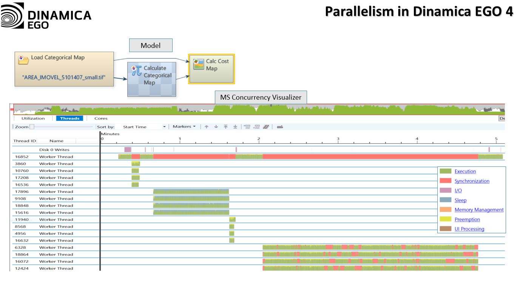517x288 pixels.
Task: Click the Load Categorical Map folder icon
Action: click(23, 59)
